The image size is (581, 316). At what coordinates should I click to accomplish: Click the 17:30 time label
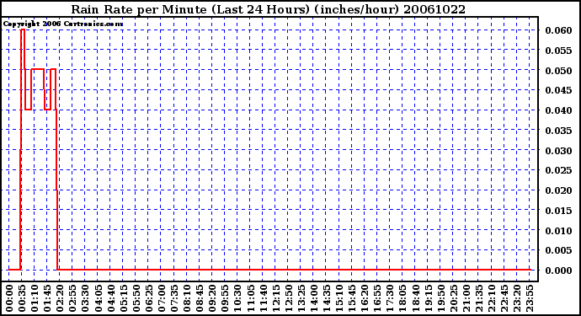389,298
